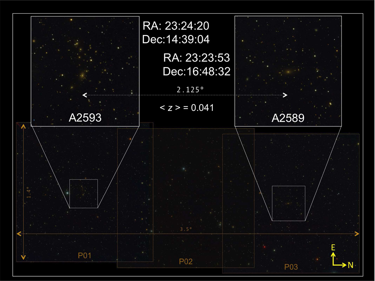The width and height of the screenshot is (375, 281).
Task: Click left arrowhead of dotted 2.125° line
Action: [84, 95]
